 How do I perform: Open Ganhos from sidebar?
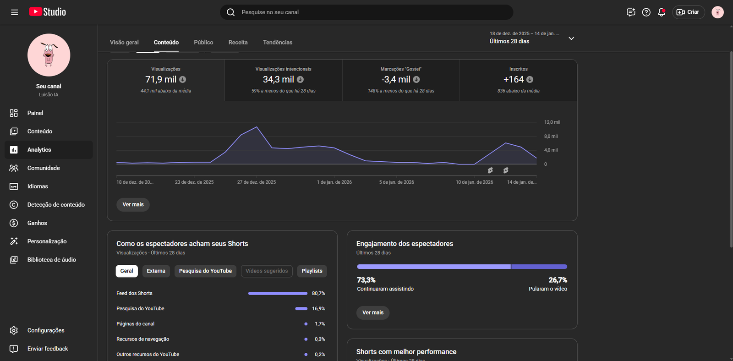point(37,223)
